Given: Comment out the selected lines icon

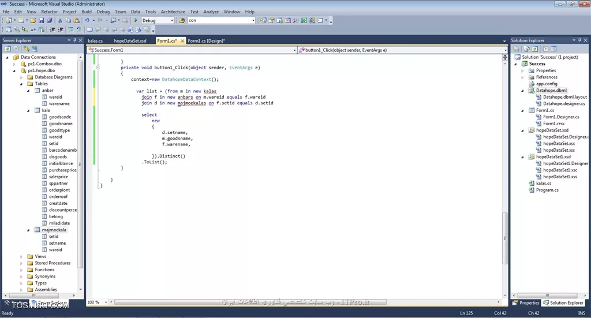Looking at the screenshot, I should click(x=71, y=29).
